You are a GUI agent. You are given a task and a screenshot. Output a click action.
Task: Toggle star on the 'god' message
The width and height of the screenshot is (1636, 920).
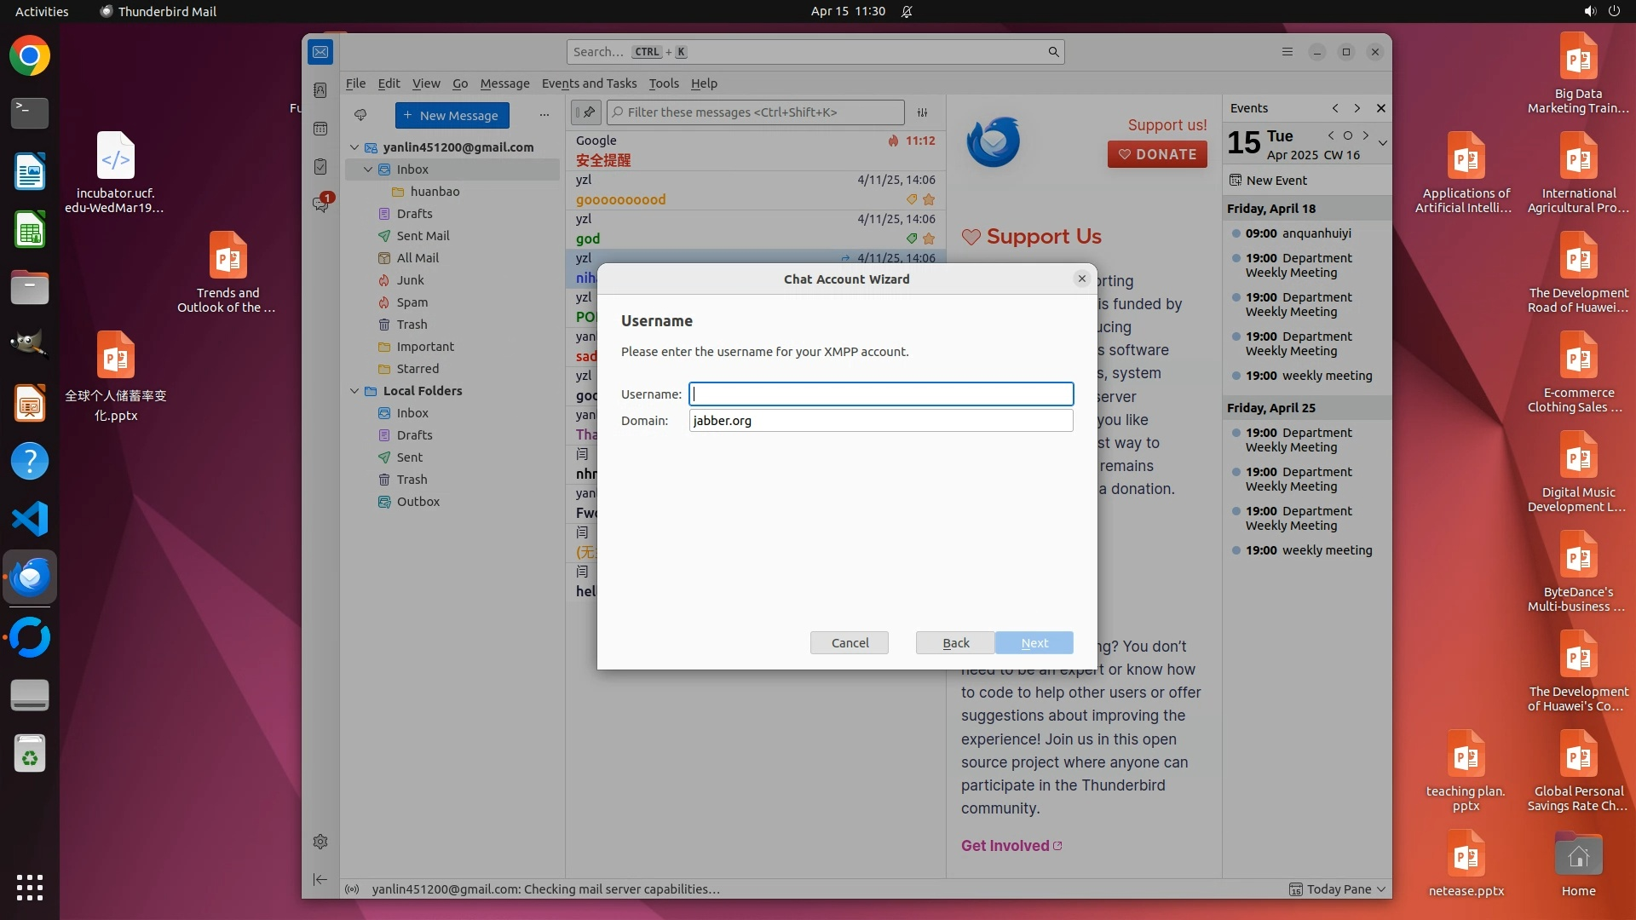(x=929, y=239)
